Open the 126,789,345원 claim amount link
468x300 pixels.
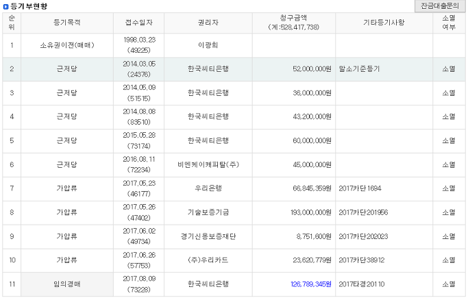311,284
